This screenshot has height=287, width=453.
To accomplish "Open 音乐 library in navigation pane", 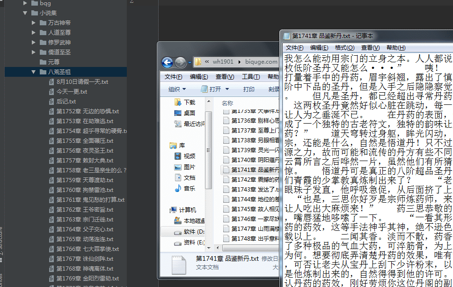I will coord(185,188).
